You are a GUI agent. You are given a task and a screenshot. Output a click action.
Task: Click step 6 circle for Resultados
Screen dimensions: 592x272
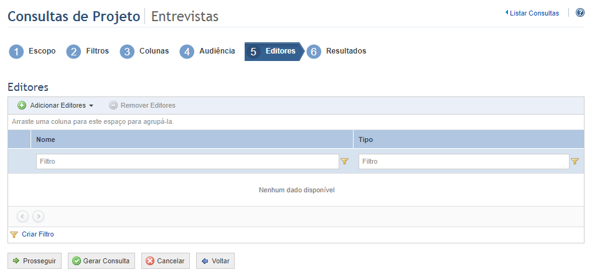(x=314, y=52)
